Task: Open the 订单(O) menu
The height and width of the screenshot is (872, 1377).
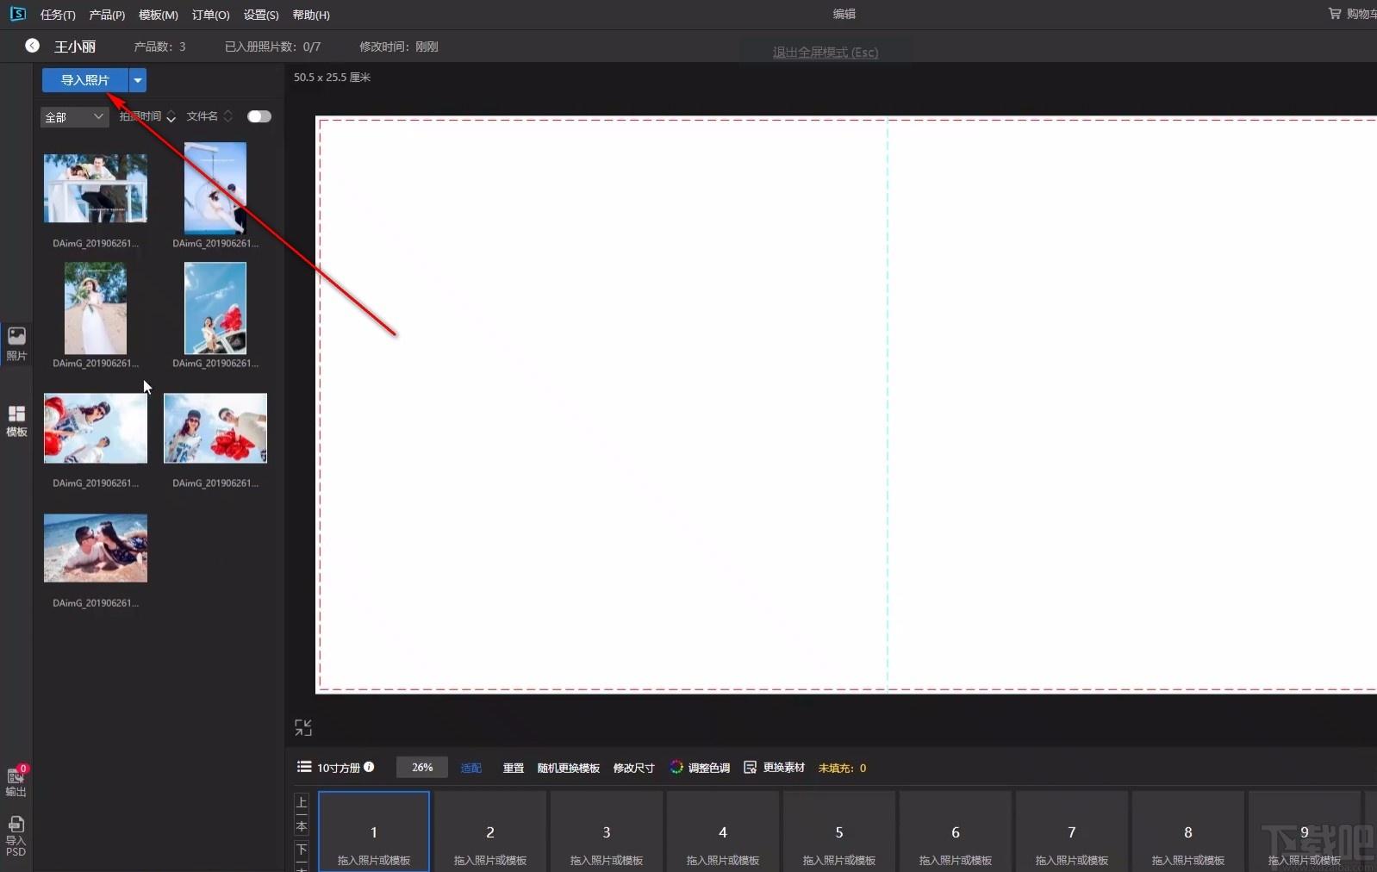Action: coord(210,15)
